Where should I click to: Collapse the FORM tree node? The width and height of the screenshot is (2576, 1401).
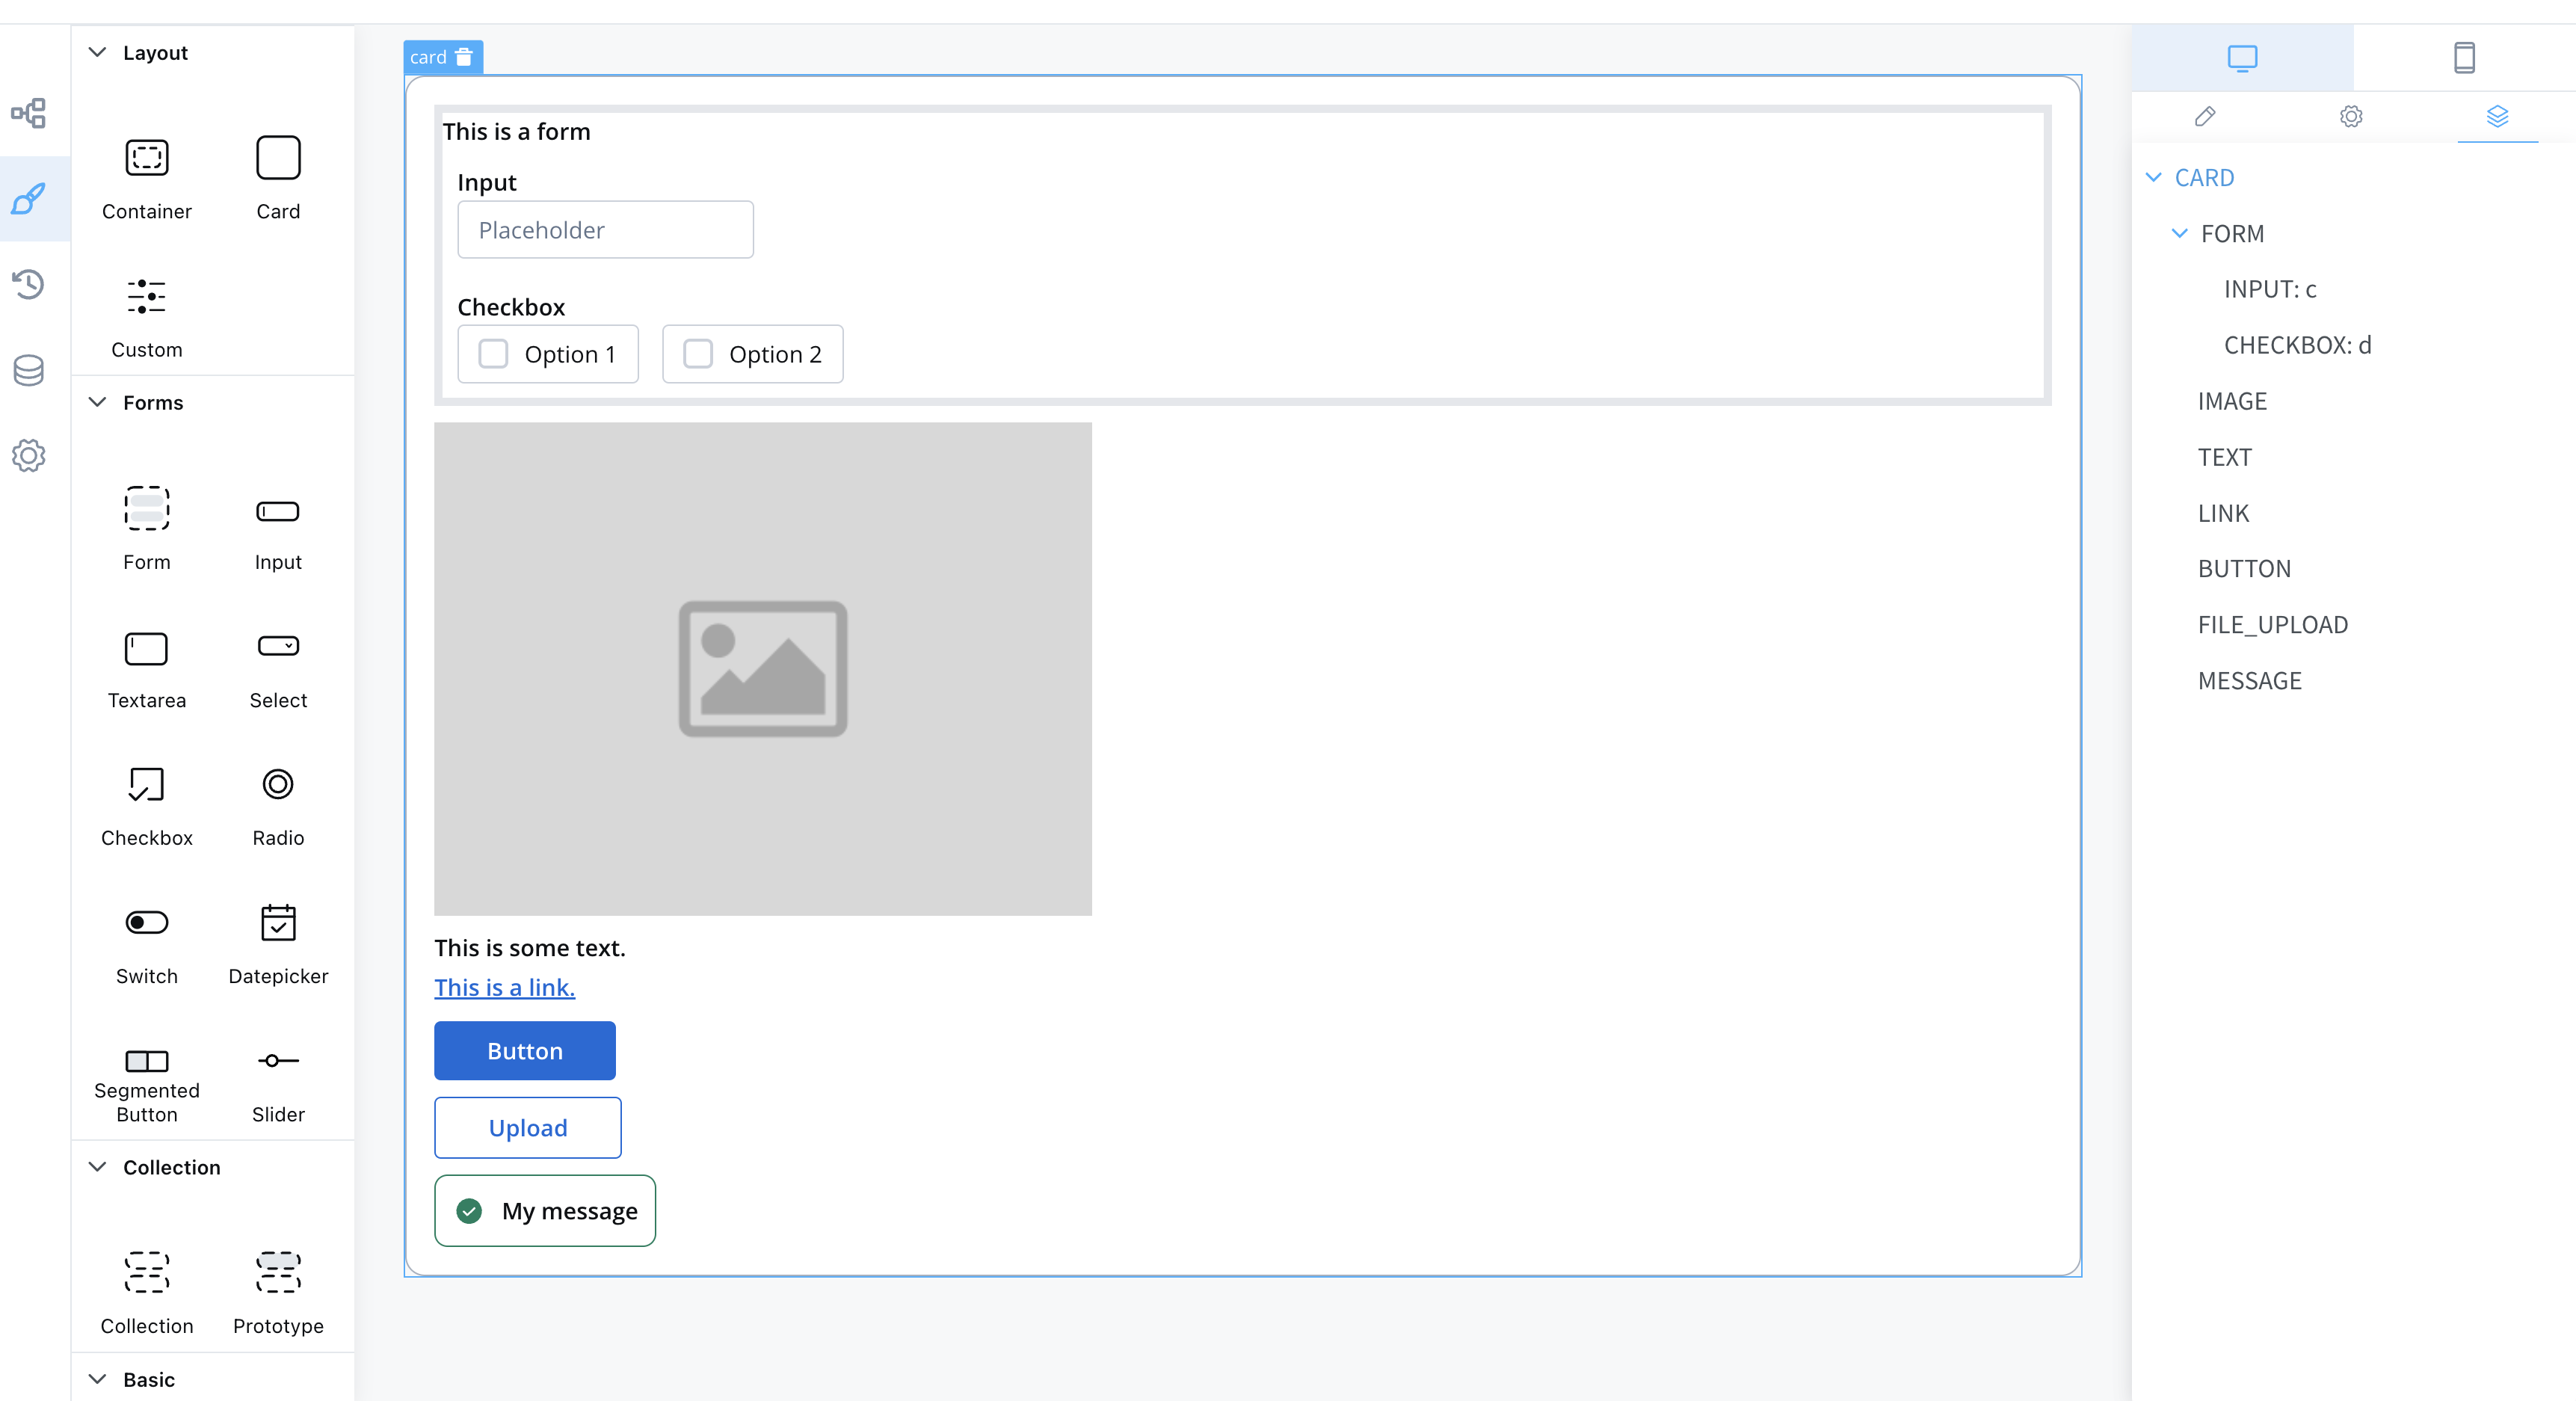click(x=2180, y=233)
